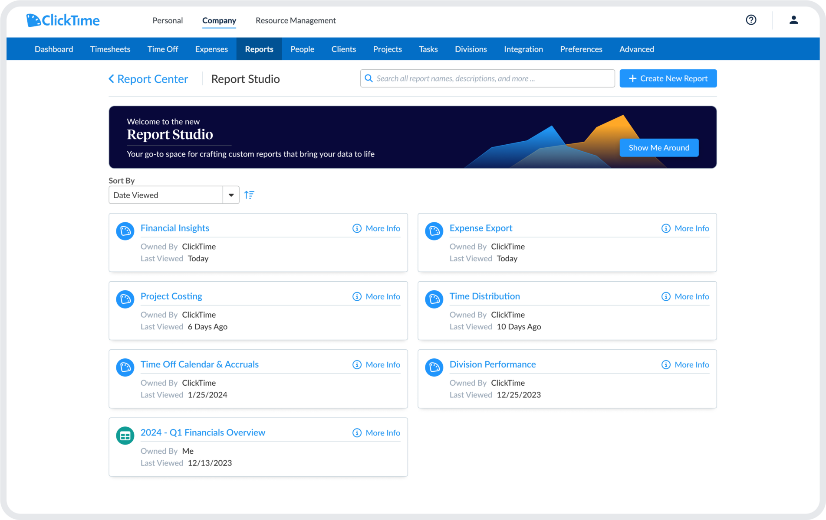Open the help question mark icon
The height and width of the screenshot is (520, 826).
[751, 20]
